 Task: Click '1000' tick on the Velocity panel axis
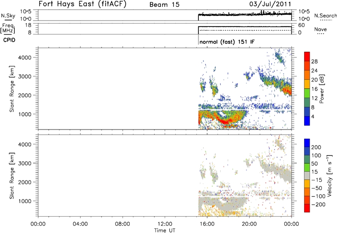[x=25, y=201]
